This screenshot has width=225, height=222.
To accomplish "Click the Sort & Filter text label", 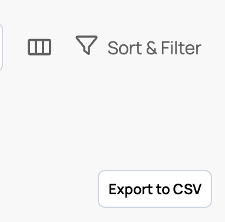I will 154,48.
